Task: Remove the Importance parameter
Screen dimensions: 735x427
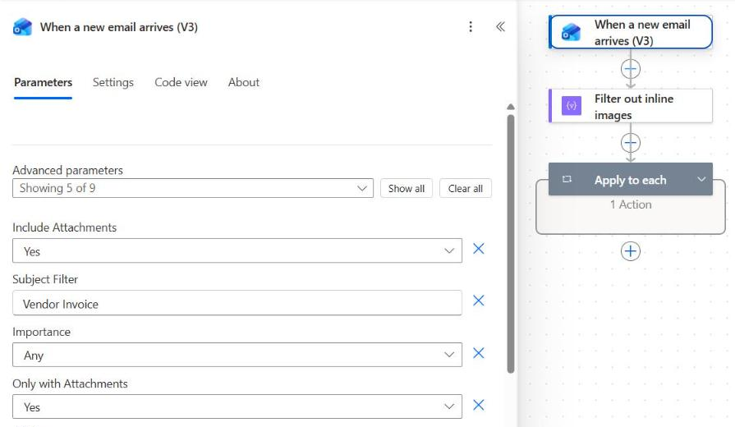Action: coord(479,353)
